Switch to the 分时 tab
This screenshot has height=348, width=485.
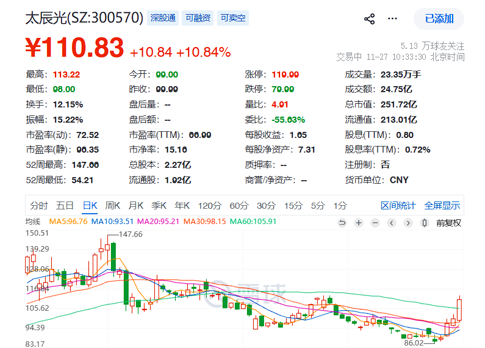point(39,206)
